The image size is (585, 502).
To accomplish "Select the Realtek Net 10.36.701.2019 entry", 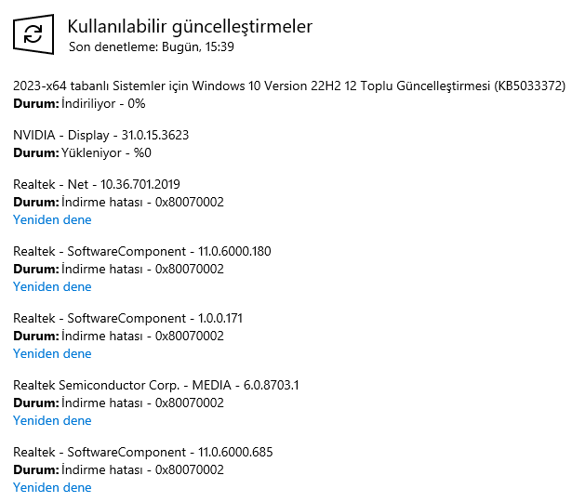I will pyautogui.click(x=97, y=184).
